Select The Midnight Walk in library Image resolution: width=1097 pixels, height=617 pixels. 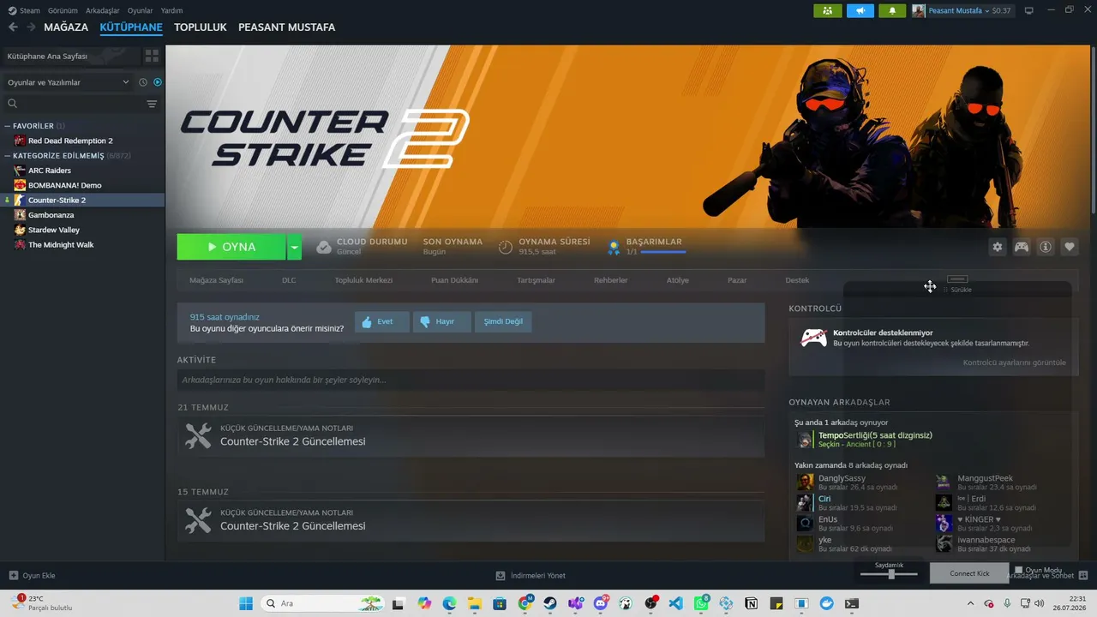[x=61, y=245]
